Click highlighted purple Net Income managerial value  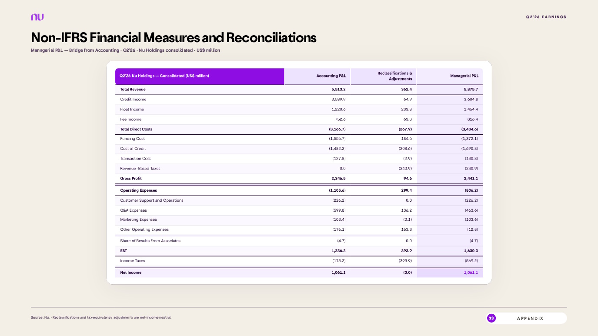coord(471,273)
